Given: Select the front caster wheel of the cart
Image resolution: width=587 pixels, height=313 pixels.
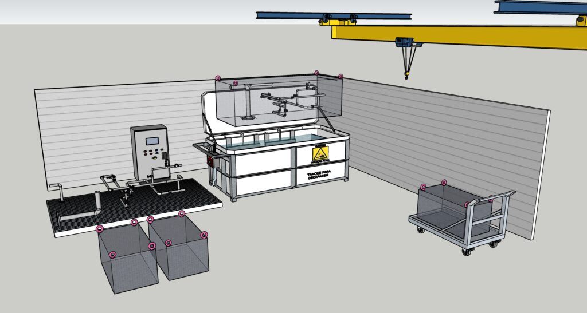Looking at the screenshot, I should pos(466,252).
